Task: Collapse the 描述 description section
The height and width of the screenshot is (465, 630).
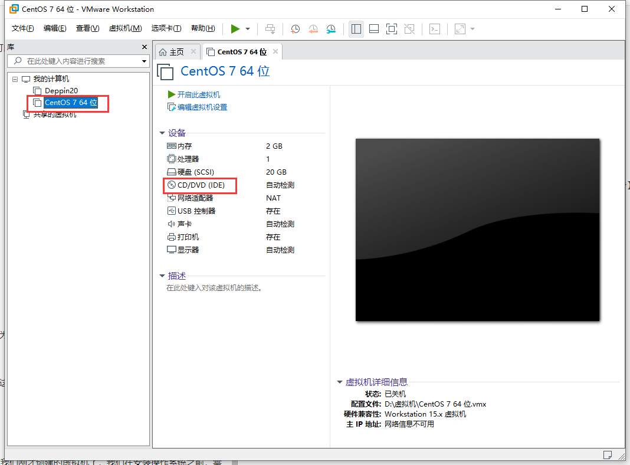Action: (x=162, y=276)
